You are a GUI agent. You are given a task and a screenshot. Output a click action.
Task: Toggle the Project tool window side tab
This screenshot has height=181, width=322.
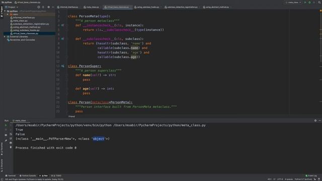(x=2, y=12)
